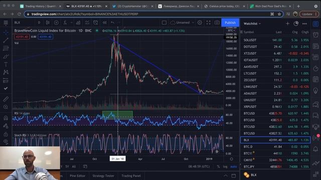Select the crosshair cursor tool
The height and width of the screenshot is (180, 321).
(x=6, y=32)
